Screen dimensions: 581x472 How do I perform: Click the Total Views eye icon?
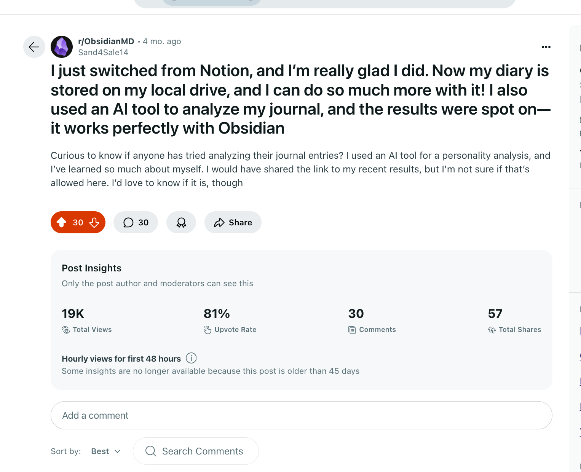coord(66,330)
